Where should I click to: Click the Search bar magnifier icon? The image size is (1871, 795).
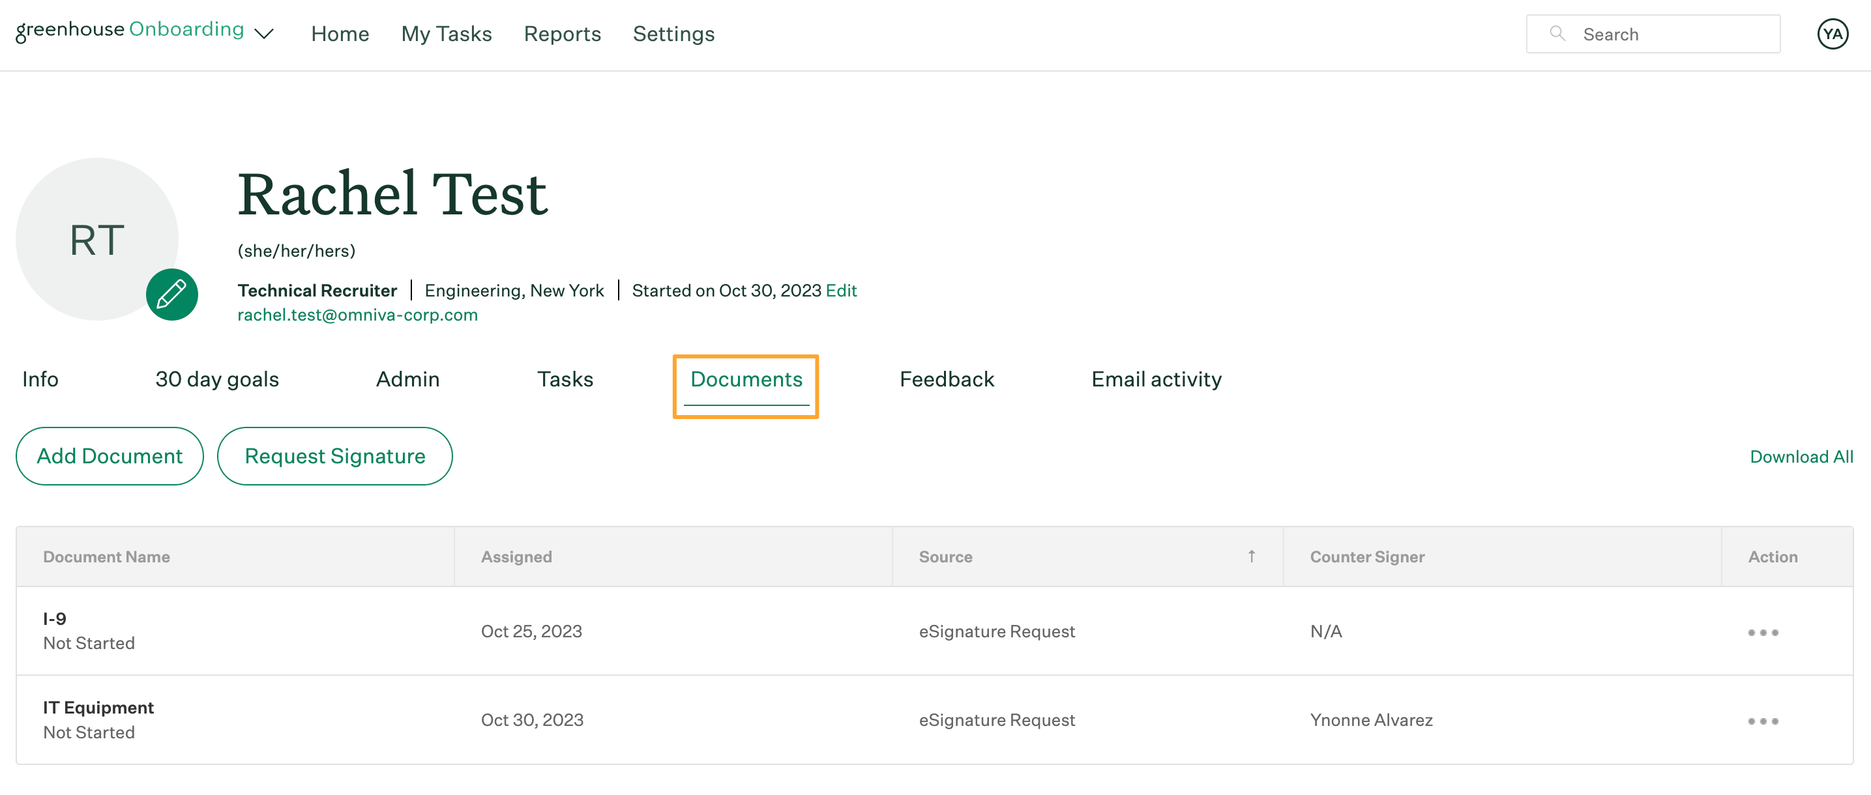(1556, 33)
